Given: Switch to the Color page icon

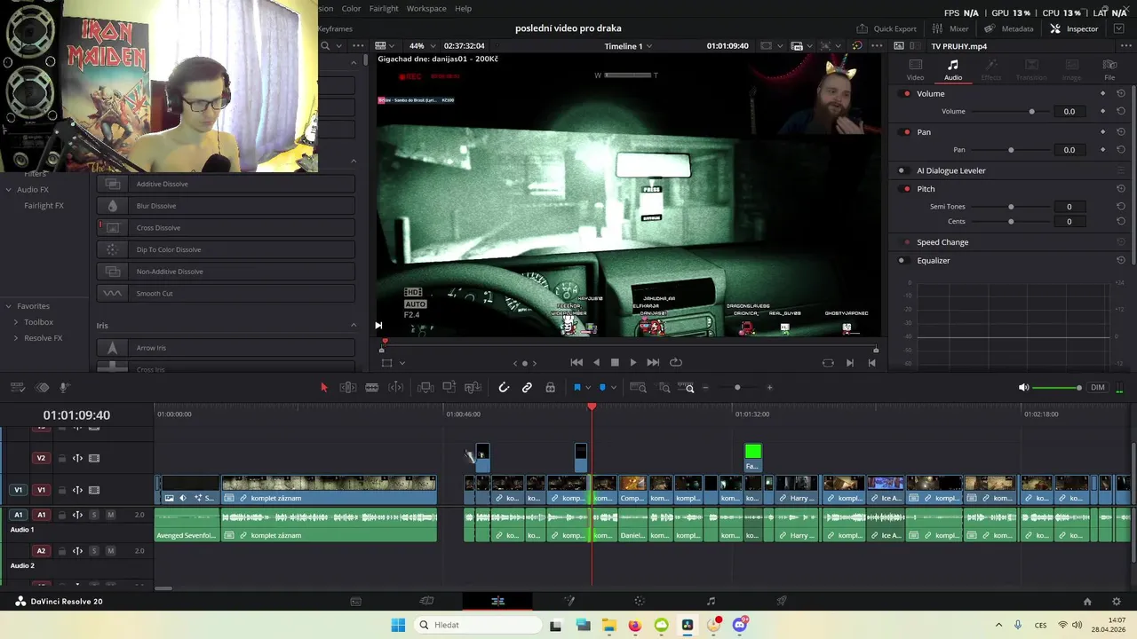Looking at the screenshot, I should 640,601.
